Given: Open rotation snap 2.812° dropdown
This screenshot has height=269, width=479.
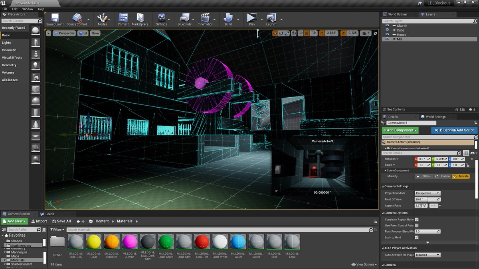Looking at the screenshot, I should tap(331, 33).
